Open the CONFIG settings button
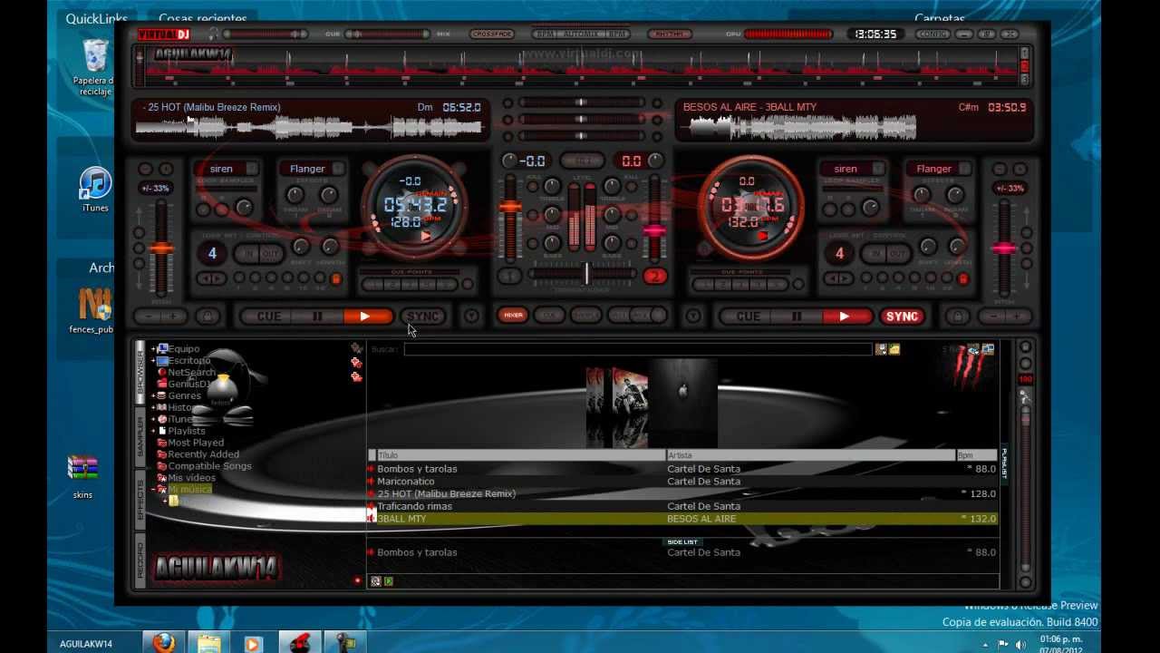Image resolution: width=1160 pixels, height=653 pixels. click(932, 34)
